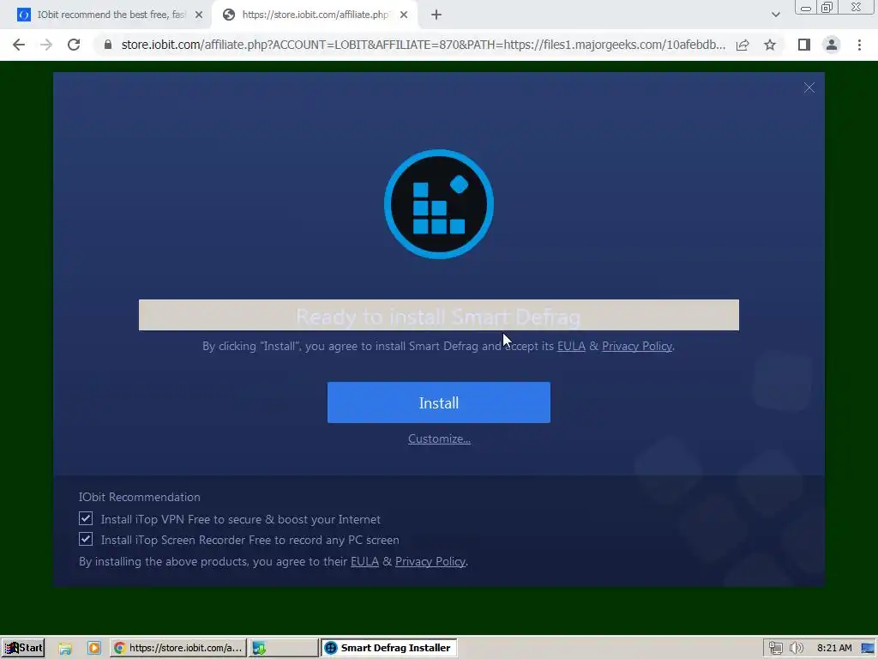Viewport: 878px width, 659px height.
Task: Click the browser forward arrow
Action: [x=46, y=45]
